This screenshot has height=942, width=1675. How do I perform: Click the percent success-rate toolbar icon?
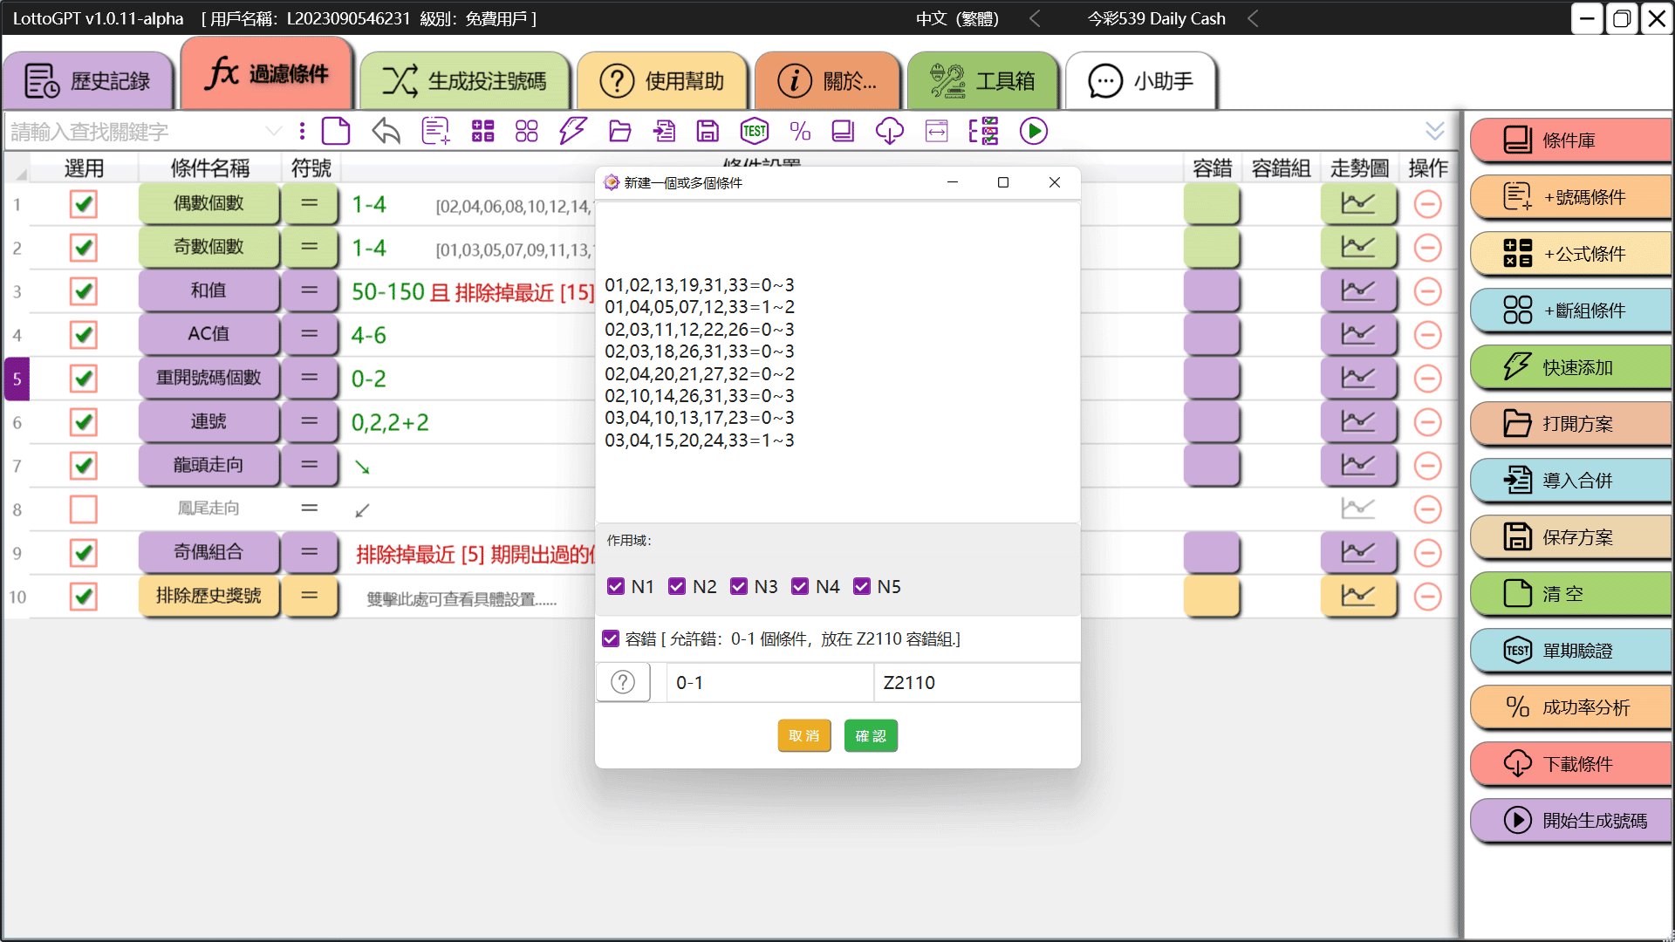point(800,131)
